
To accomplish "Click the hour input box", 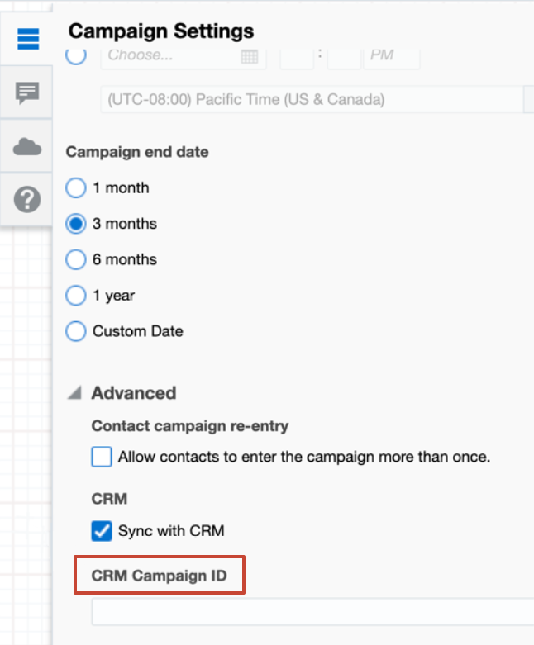I will (297, 56).
